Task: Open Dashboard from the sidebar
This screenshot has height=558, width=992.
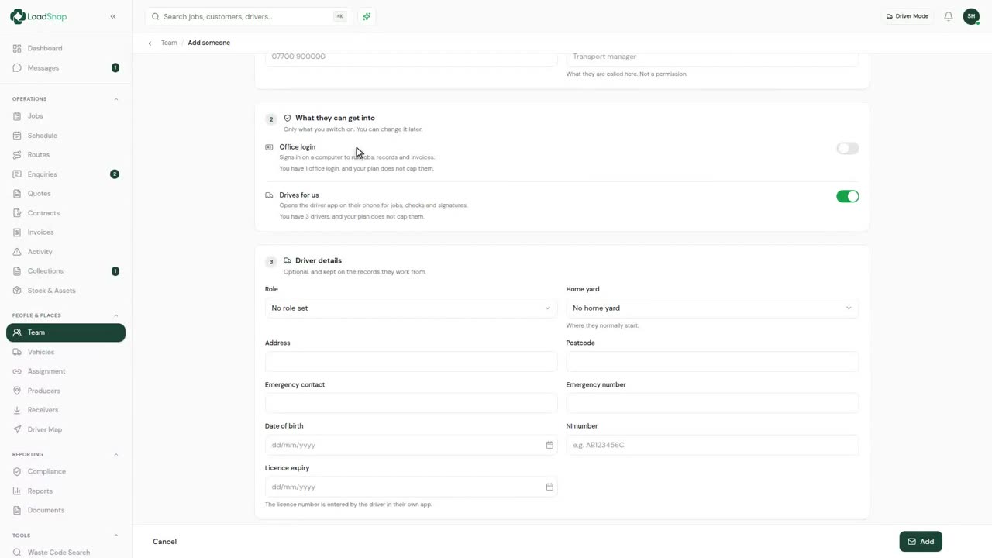Action: 66,48
